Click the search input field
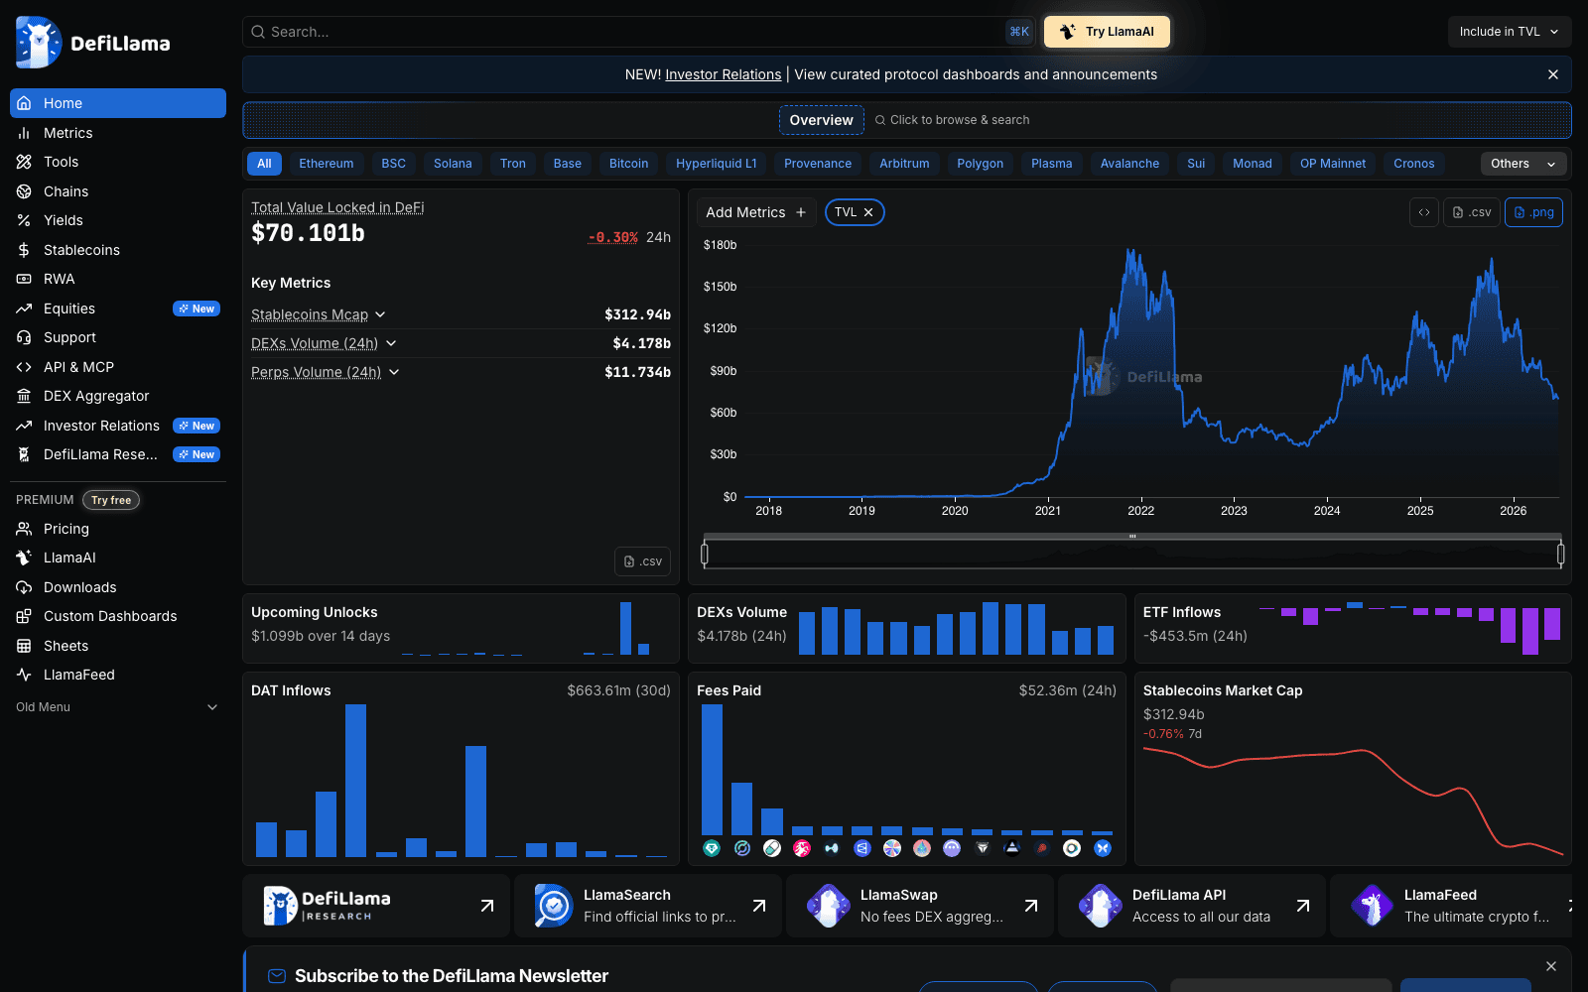The image size is (1588, 992). 638,32
